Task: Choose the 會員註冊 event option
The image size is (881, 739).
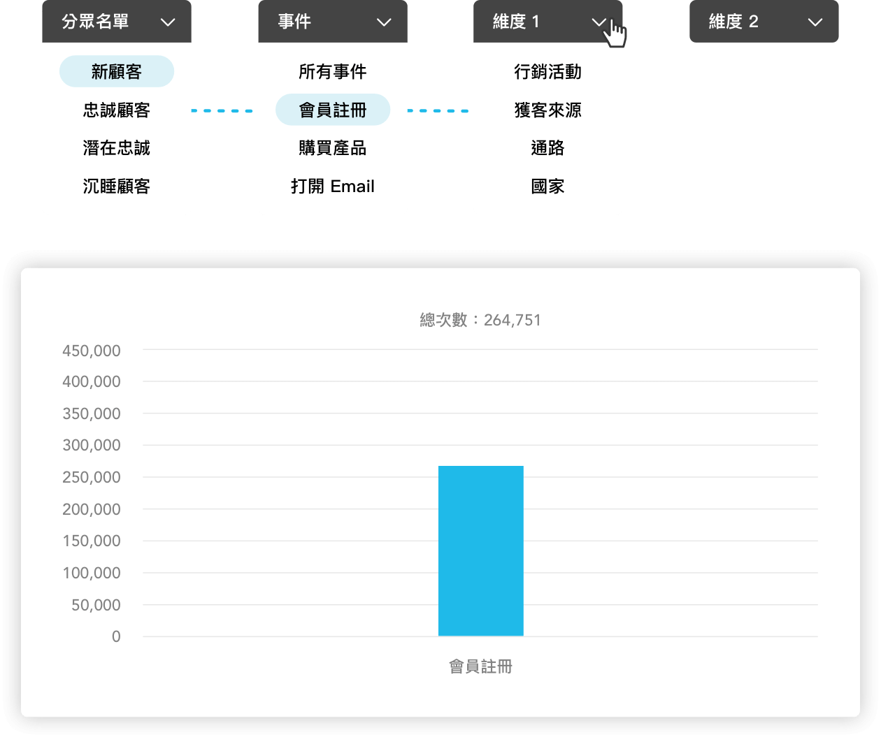Action: tap(333, 110)
